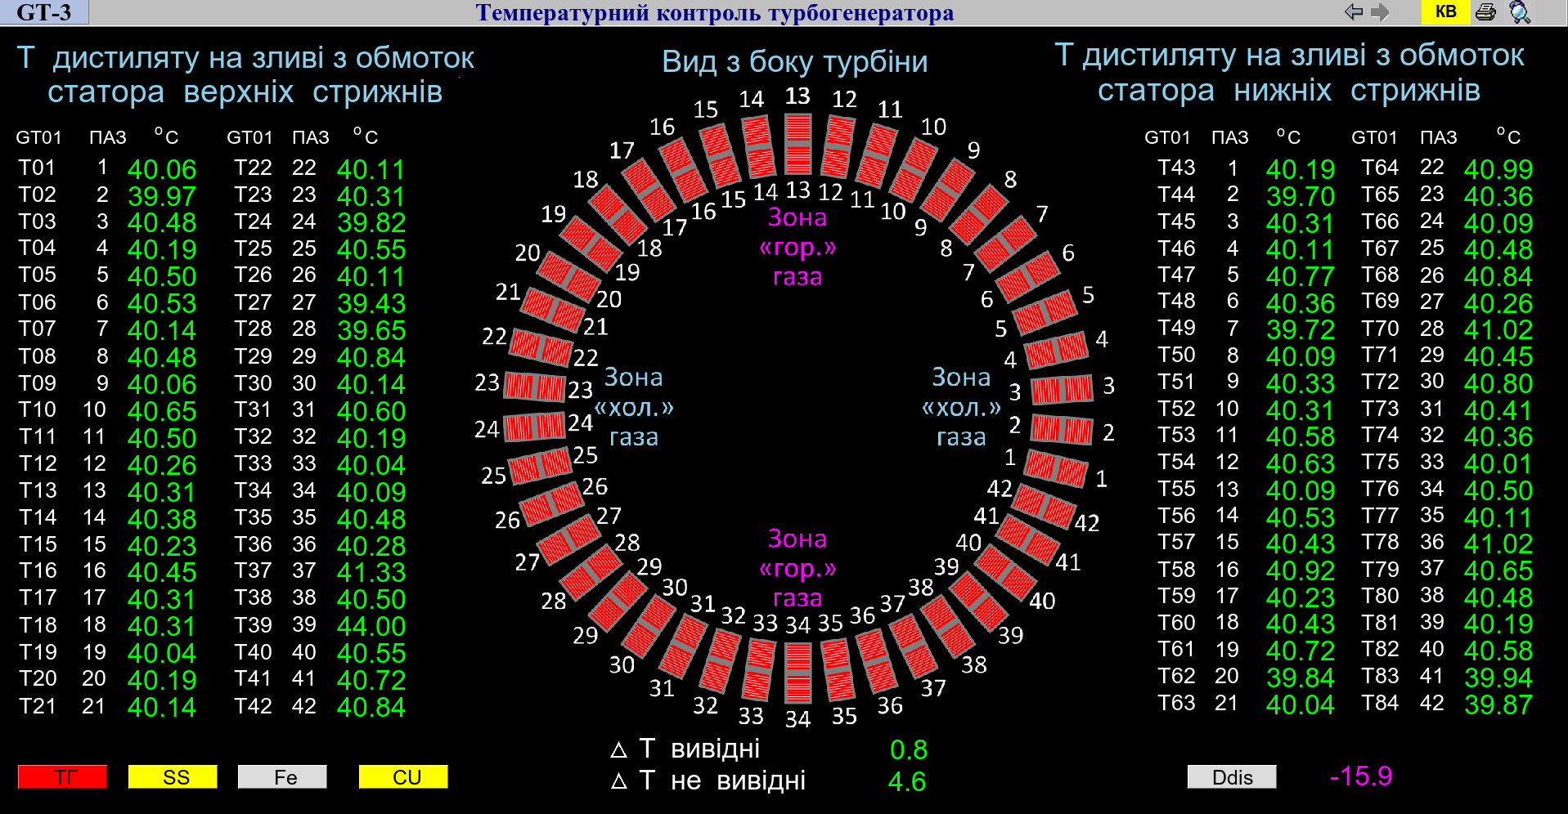Click the Ddis button
Viewport: 1568px width, 814px height.
pyautogui.click(x=1231, y=776)
